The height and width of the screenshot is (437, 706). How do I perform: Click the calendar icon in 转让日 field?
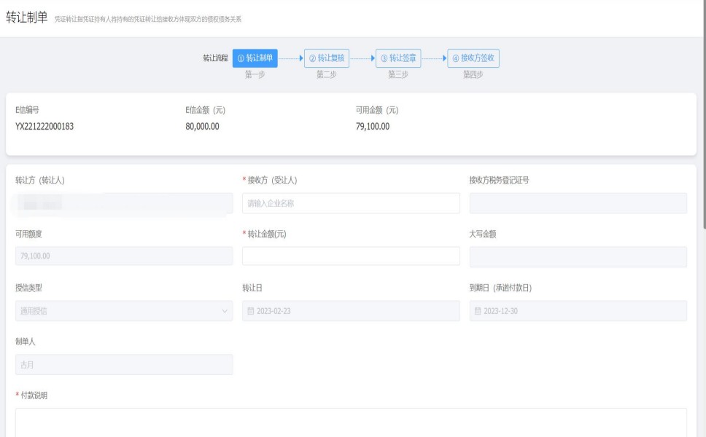click(x=251, y=311)
